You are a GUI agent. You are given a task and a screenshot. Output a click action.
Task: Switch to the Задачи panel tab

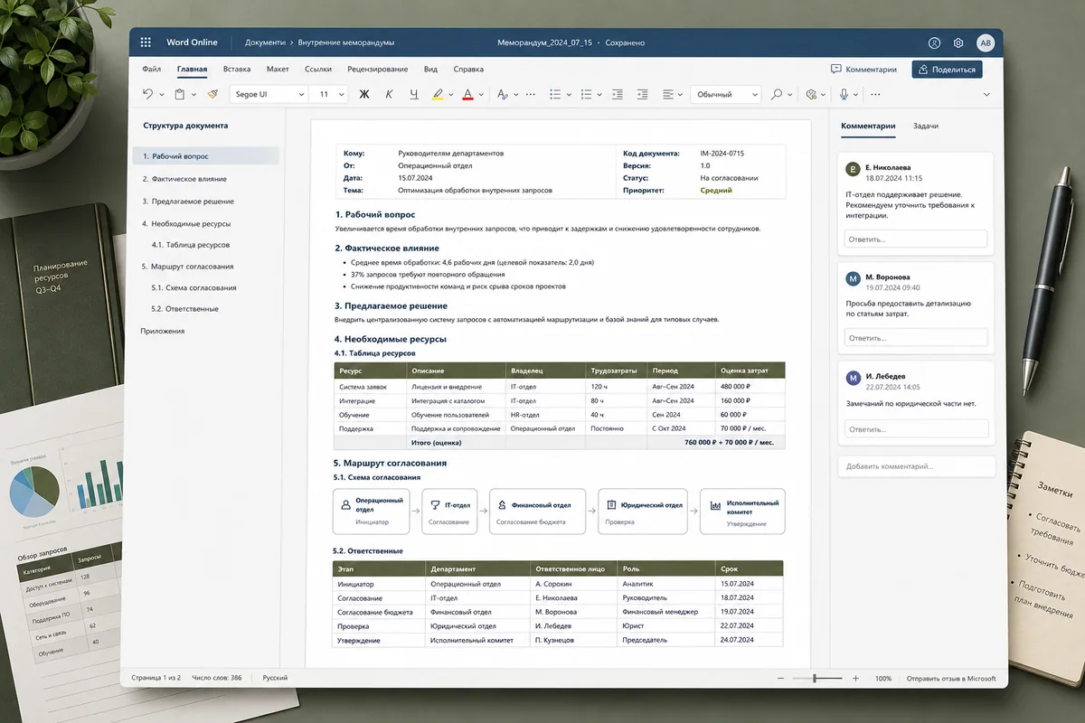point(925,127)
